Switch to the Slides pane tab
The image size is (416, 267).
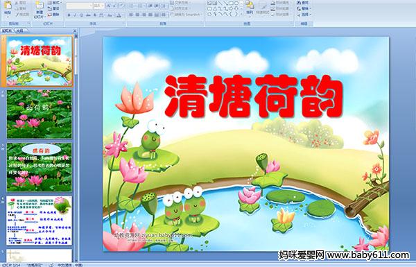(x=7, y=31)
